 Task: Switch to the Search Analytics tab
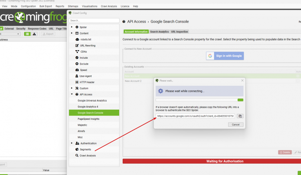(160, 32)
